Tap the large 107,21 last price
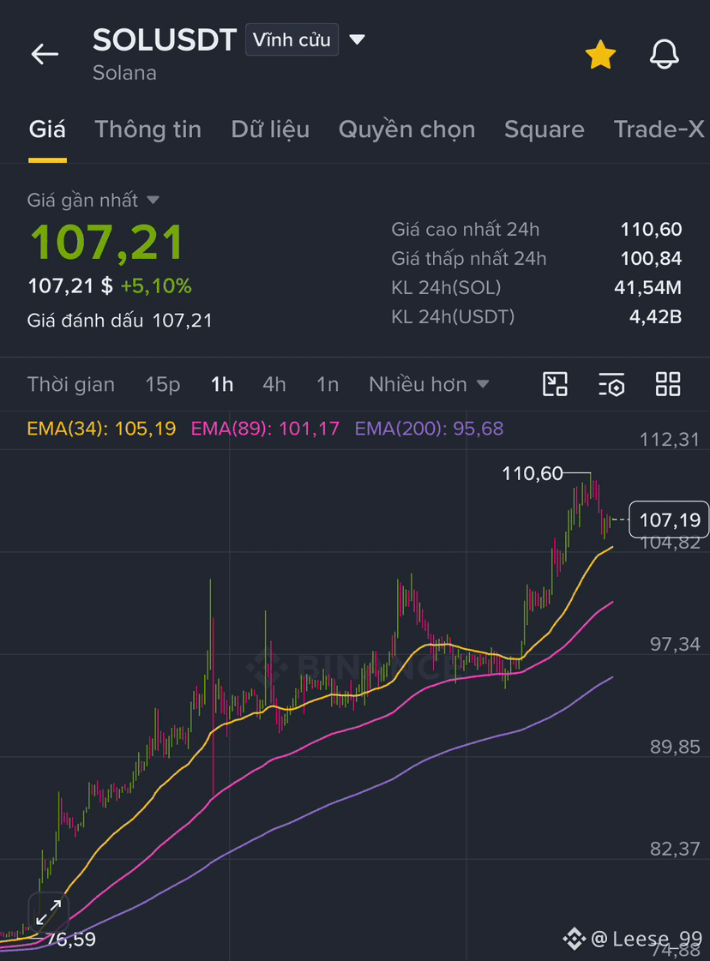The image size is (710, 961). coord(106,243)
